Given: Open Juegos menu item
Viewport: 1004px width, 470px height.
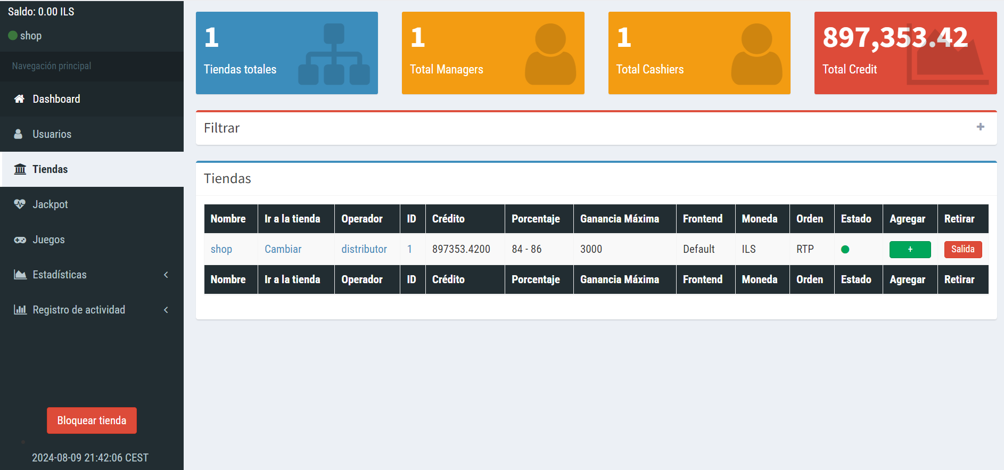Looking at the screenshot, I should 92,240.
